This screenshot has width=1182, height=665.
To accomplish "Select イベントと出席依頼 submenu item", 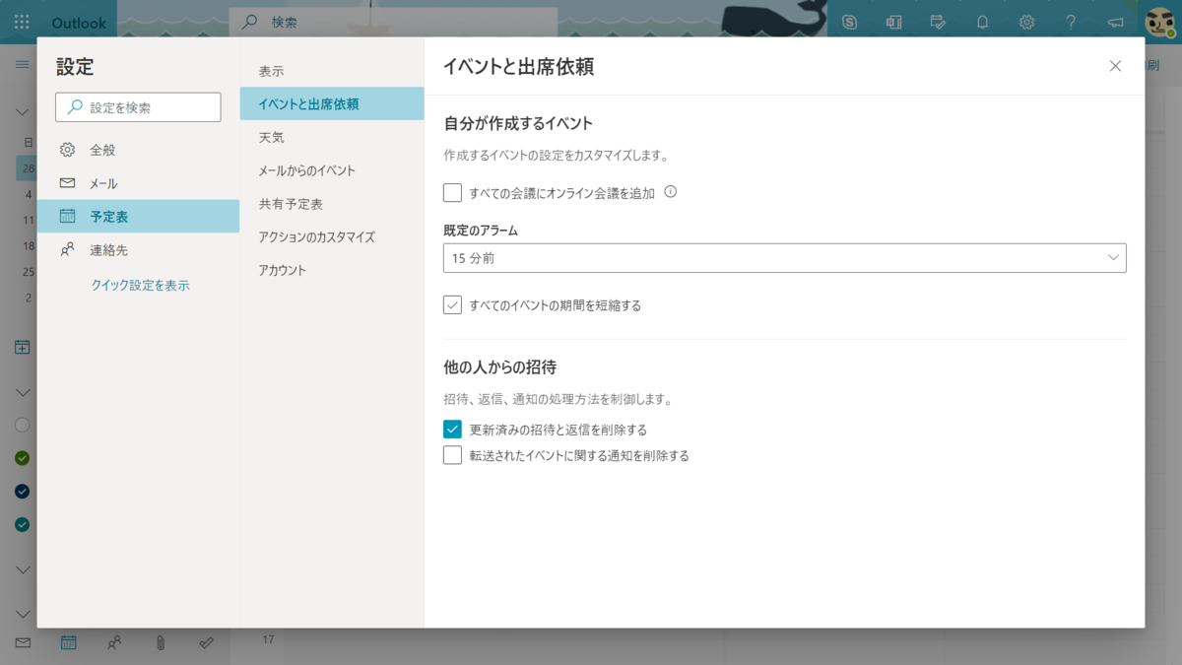I will 332,103.
